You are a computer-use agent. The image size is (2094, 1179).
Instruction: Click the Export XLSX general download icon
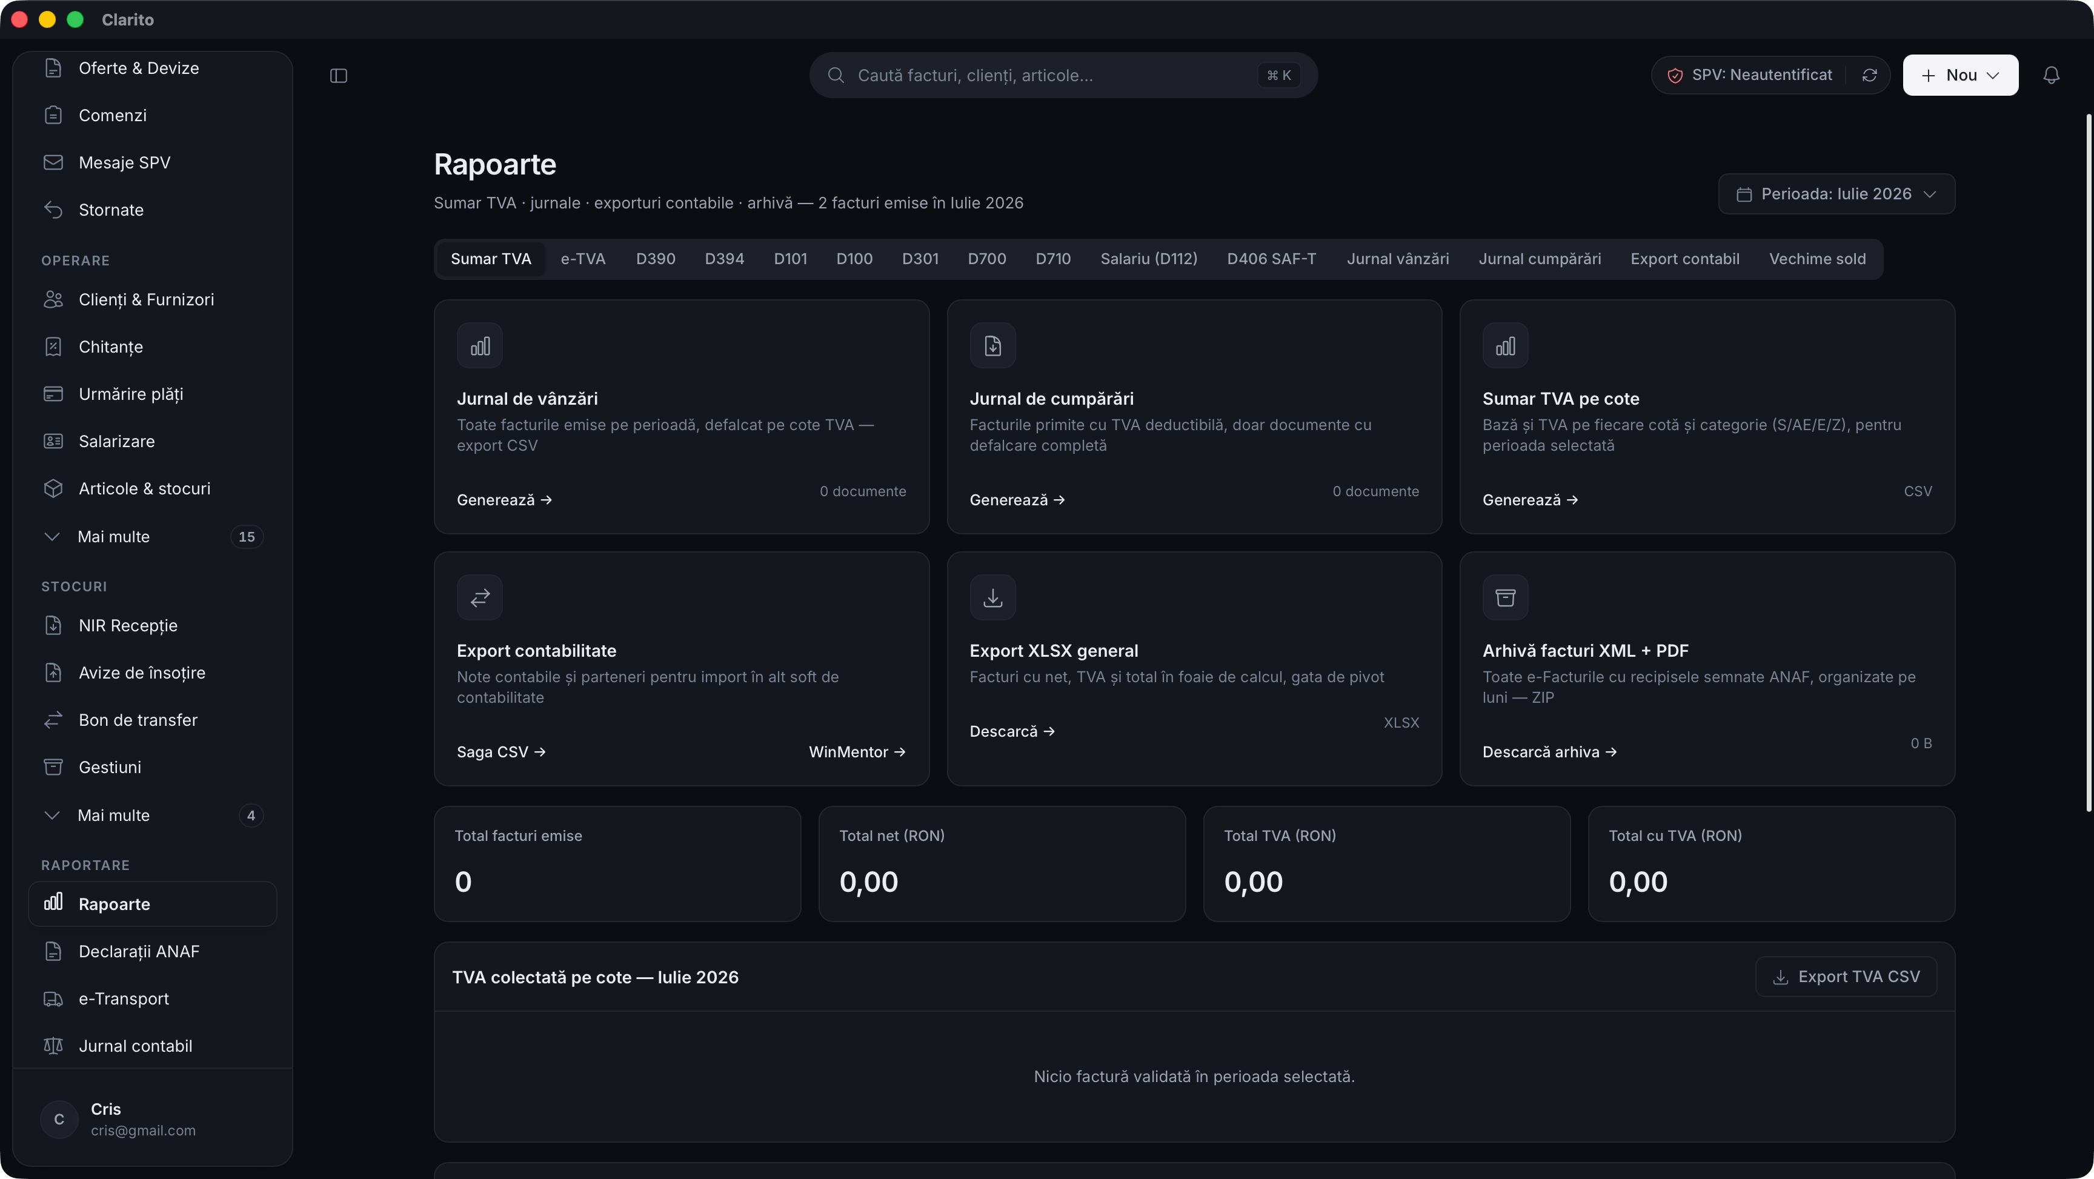[992, 599]
